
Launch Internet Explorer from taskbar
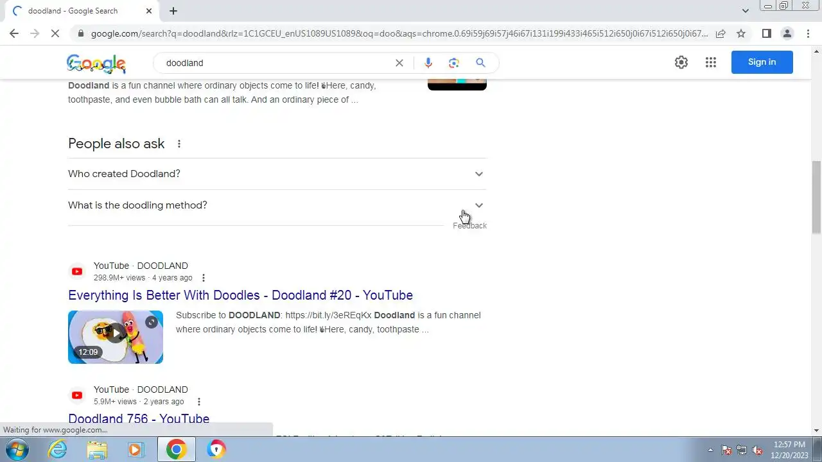(58, 449)
